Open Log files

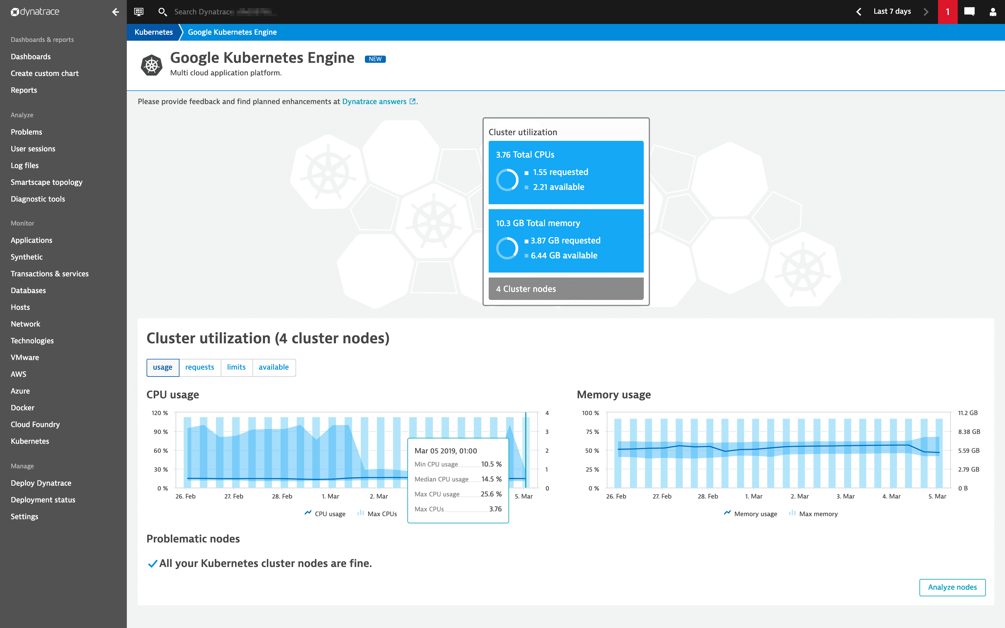[x=25, y=165]
